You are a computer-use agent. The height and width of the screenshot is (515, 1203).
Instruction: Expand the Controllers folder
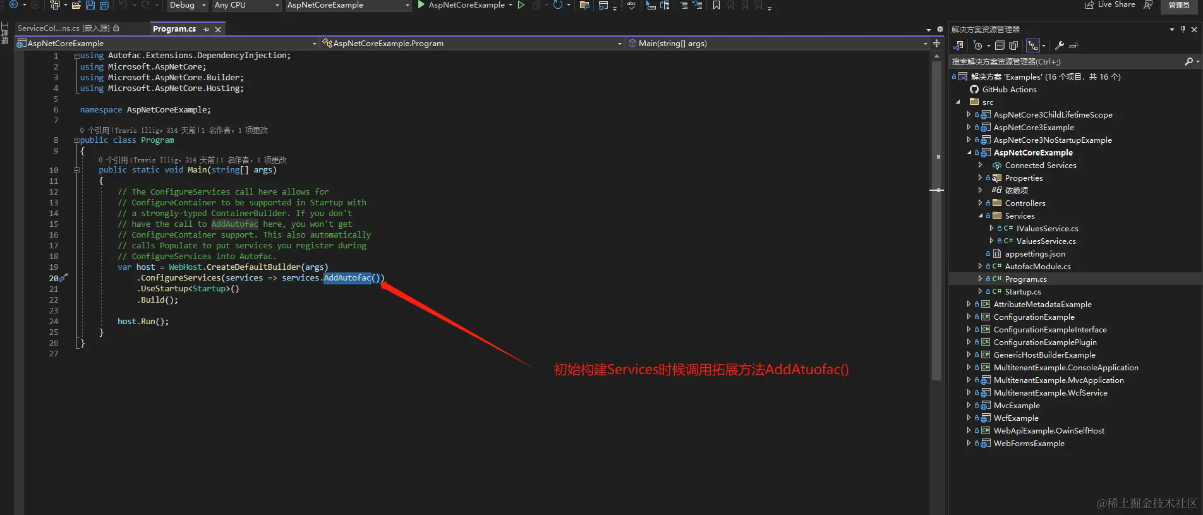click(980, 203)
